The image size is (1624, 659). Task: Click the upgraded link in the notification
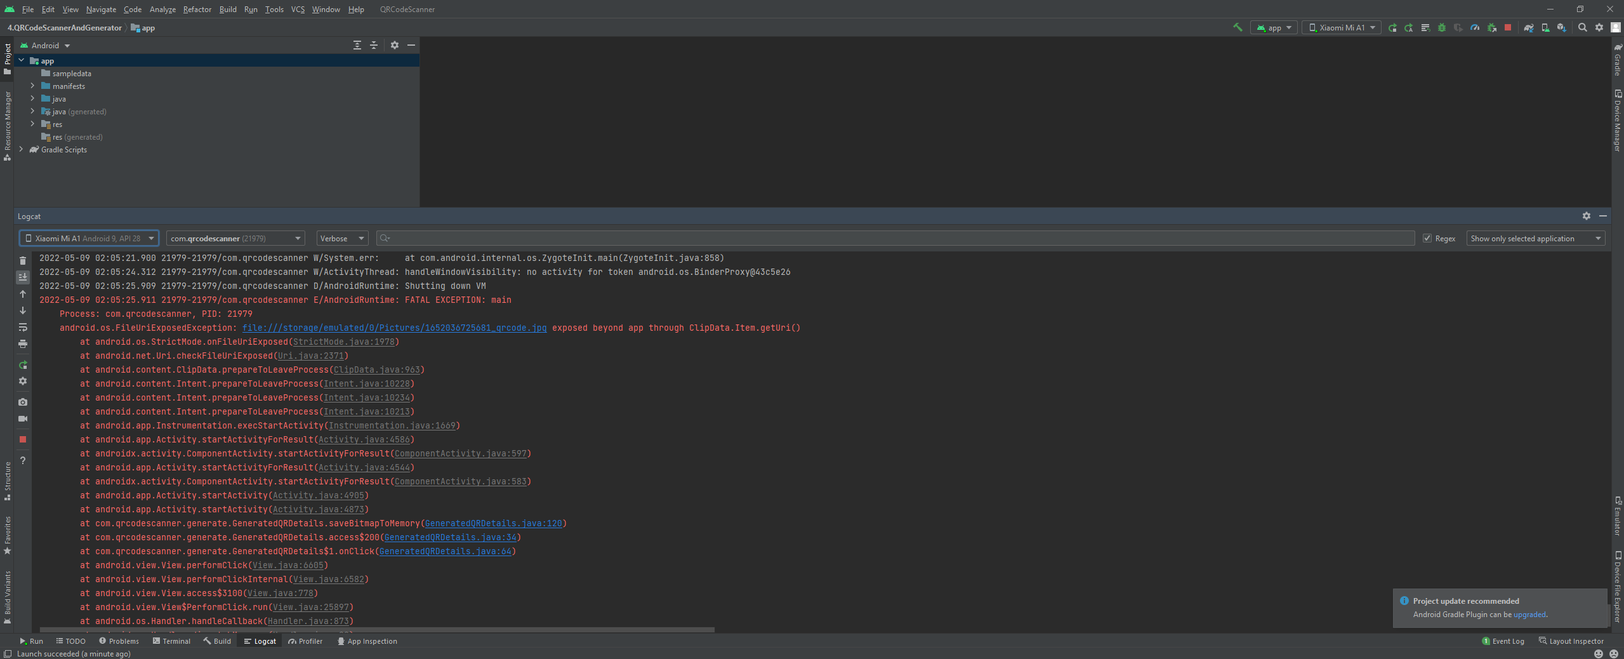1529,614
